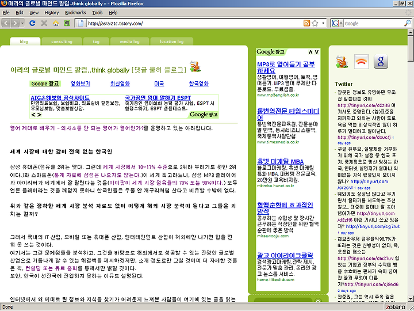
Task: Open the File menu
Action: coord(6,13)
